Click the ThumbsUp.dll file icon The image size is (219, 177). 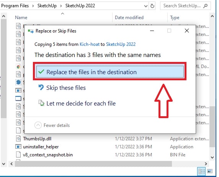pos(18,138)
